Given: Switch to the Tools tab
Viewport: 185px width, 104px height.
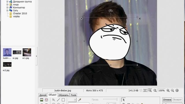Looking at the screenshot, I should pos(73,95).
